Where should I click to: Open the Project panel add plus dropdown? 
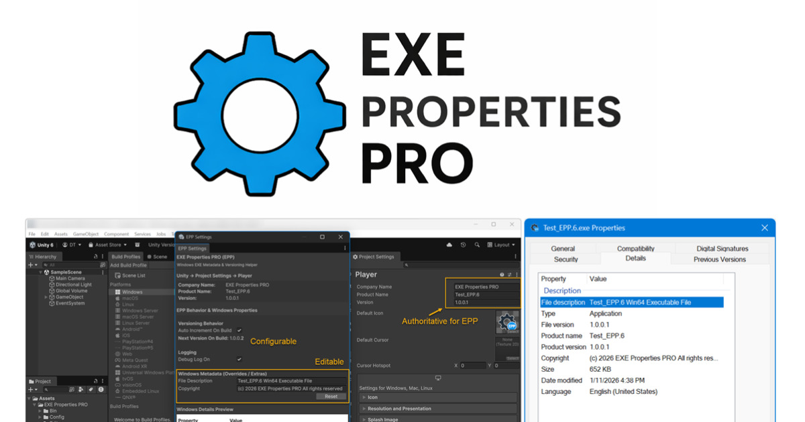(x=33, y=389)
